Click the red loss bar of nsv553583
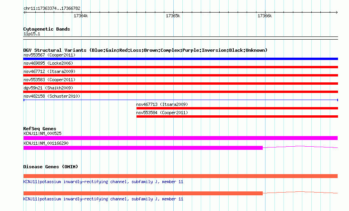The width and height of the screenshot is (349, 211). [180, 84]
